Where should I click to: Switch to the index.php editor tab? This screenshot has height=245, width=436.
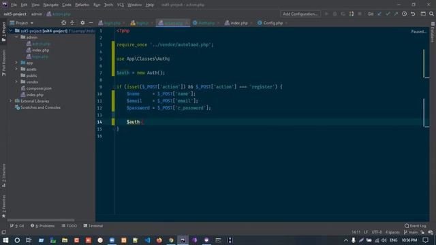click(x=238, y=22)
